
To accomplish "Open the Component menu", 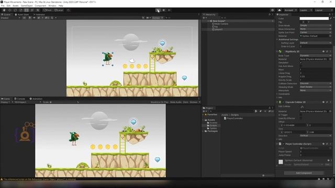I will pos(40,6).
